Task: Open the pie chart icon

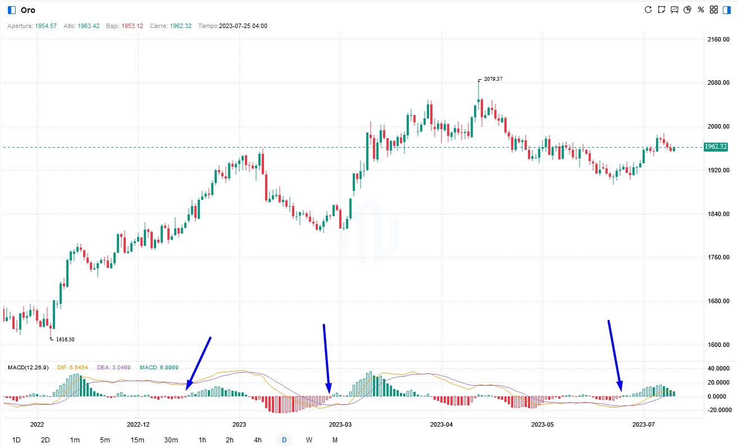Action: point(687,10)
